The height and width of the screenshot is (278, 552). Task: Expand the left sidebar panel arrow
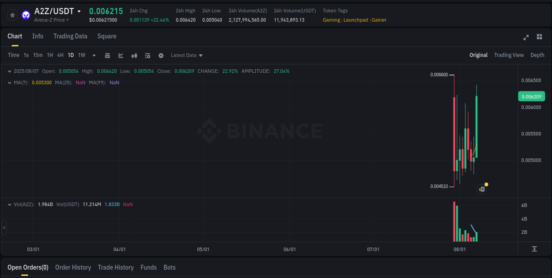(x=4, y=228)
